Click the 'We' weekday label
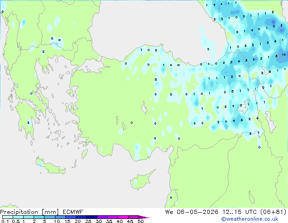 (x=169, y=212)
